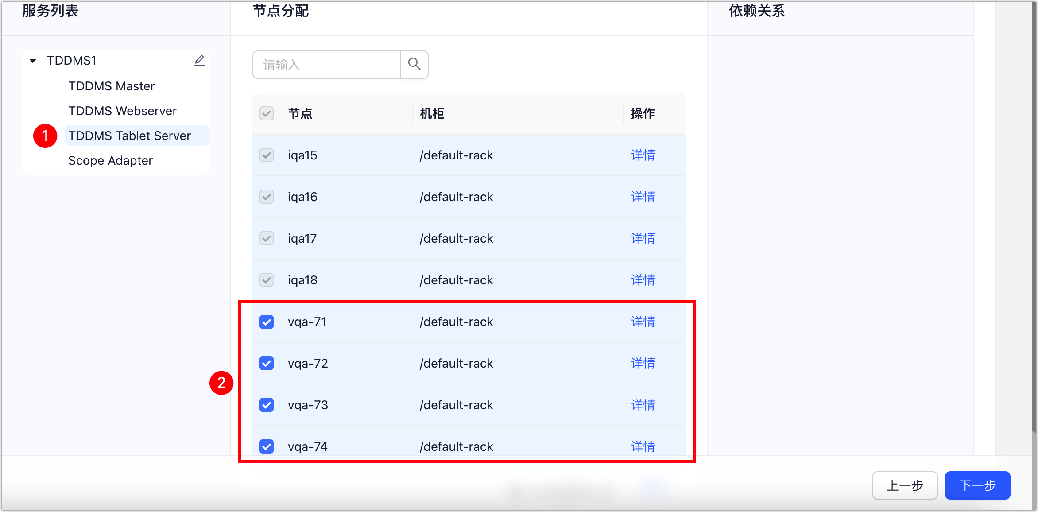The height and width of the screenshot is (512, 1038).
Task: Uncheck the vqa-72 node checkbox
Action: [x=267, y=363]
